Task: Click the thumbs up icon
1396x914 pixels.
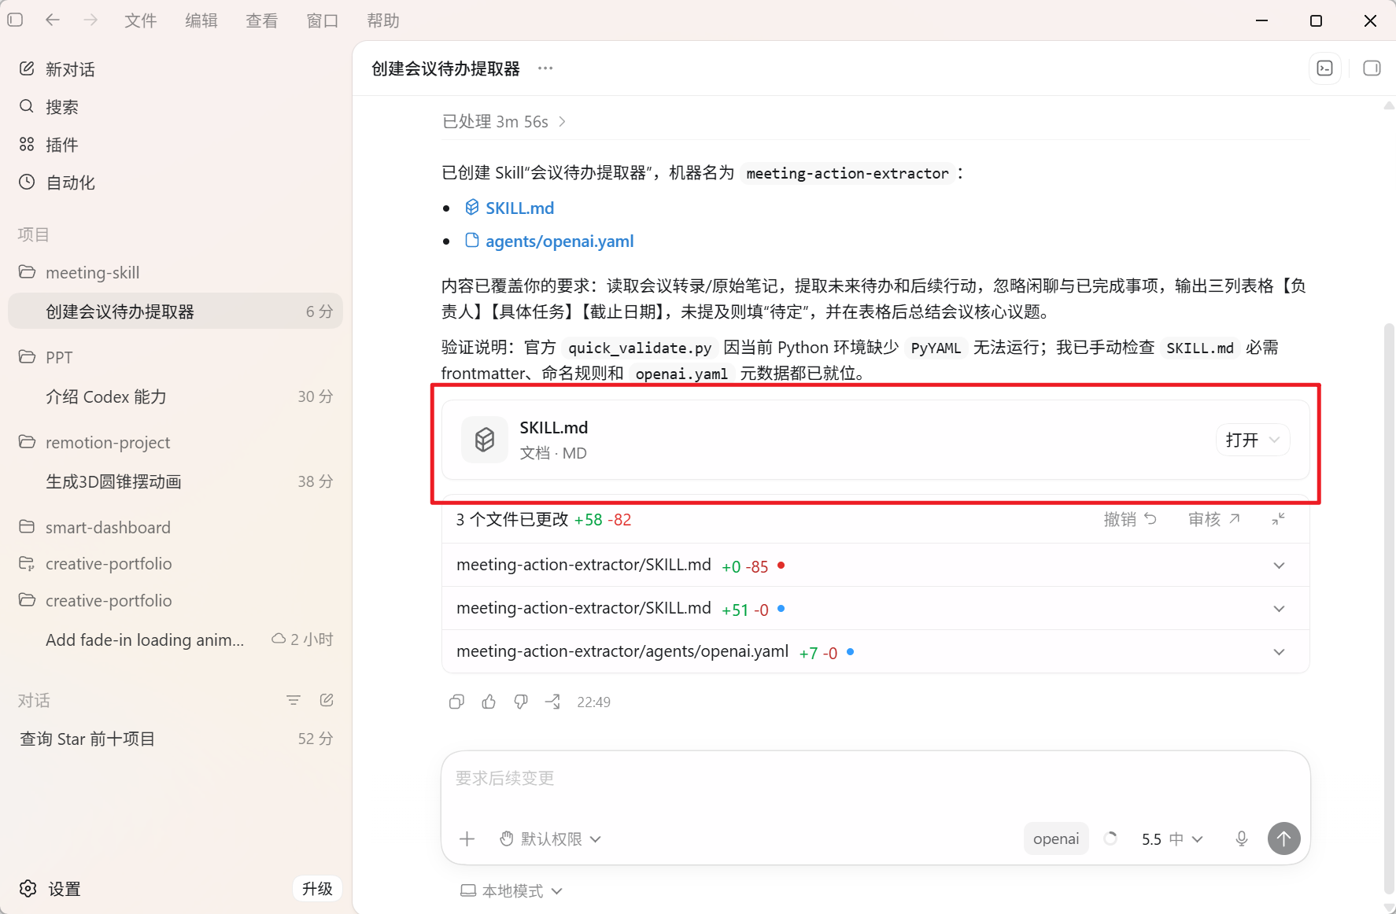Action: click(489, 702)
